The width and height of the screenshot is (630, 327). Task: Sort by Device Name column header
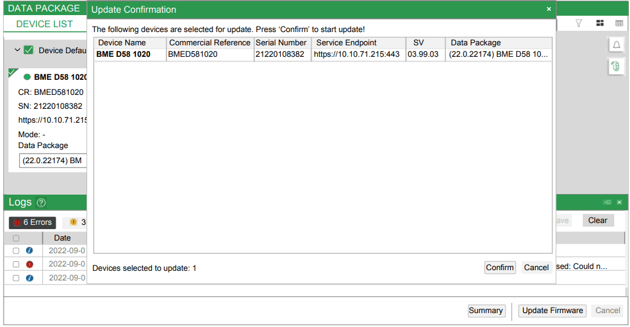130,43
